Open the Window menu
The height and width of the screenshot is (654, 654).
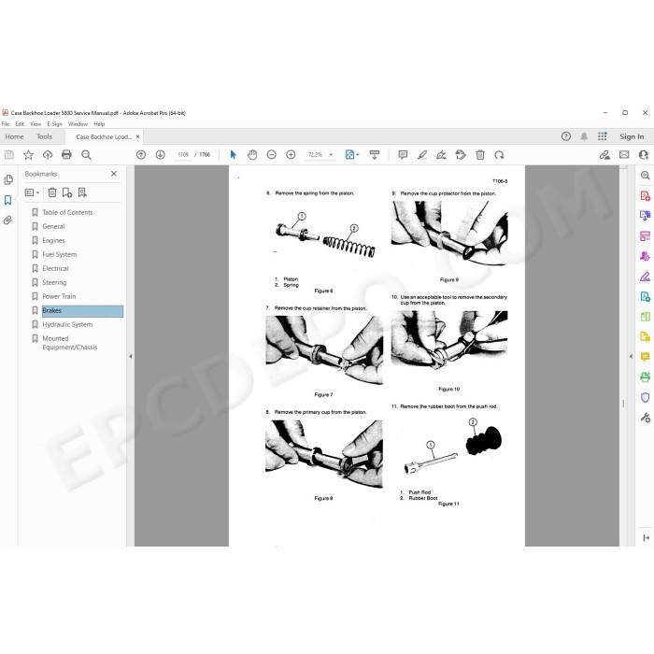click(78, 124)
